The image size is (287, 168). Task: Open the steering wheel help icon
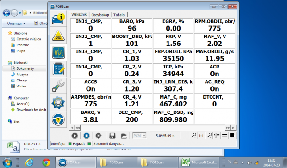tap(58, 119)
